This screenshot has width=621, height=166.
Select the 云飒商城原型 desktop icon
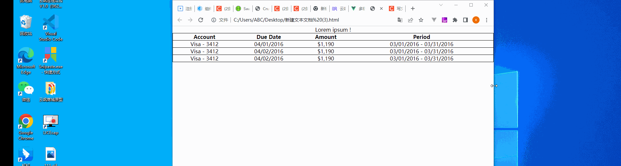tap(51, 92)
